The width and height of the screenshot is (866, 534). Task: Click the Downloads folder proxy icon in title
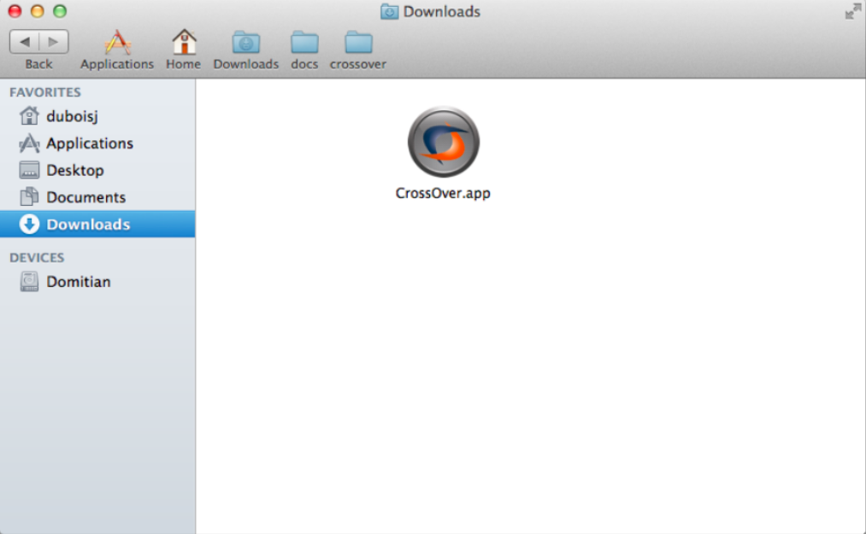coord(389,12)
